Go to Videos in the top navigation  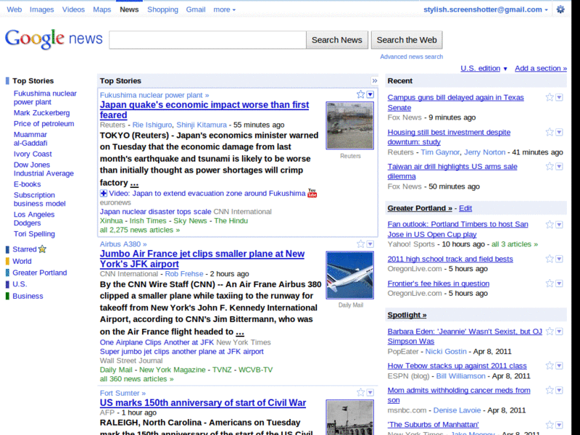(73, 9)
